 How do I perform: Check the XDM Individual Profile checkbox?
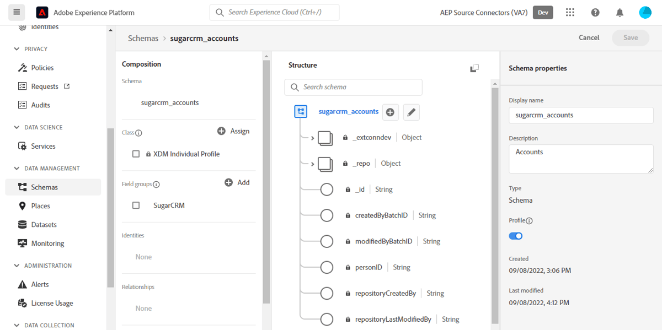[136, 154]
